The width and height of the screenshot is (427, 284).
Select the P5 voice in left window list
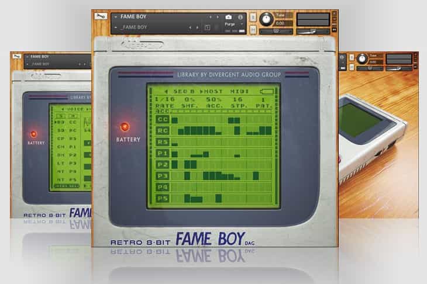(x=73, y=180)
